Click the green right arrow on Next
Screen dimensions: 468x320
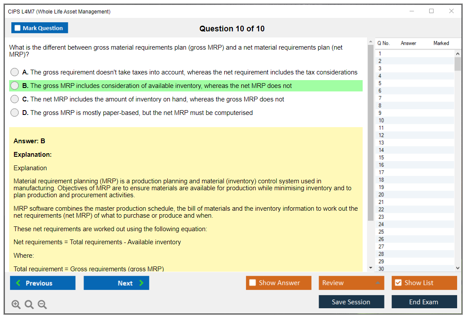141,283
